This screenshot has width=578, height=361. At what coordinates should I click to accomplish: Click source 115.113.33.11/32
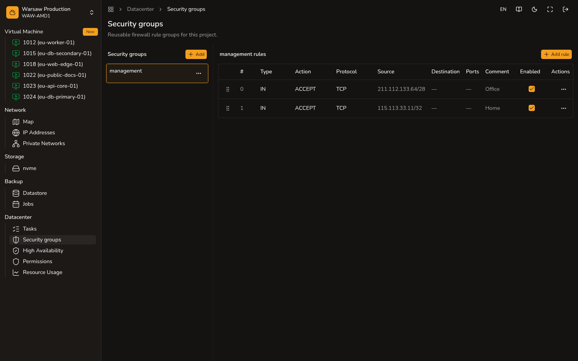pos(400,108)
